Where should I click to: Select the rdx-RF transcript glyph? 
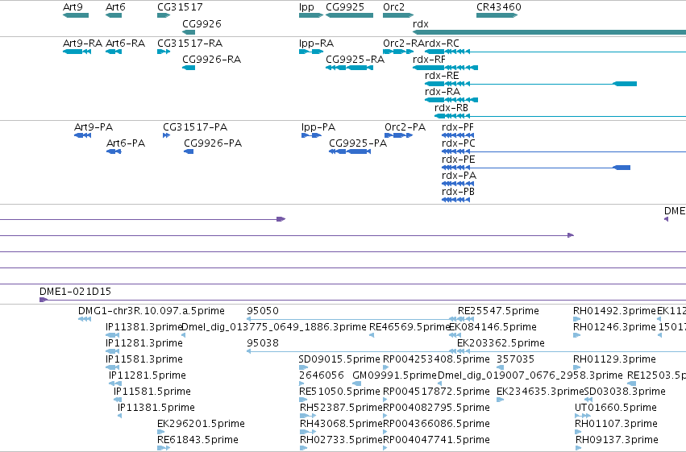[x=445, y=68]
